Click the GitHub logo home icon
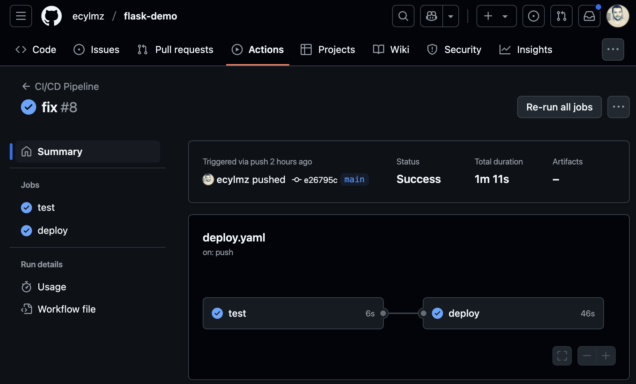Image resolution: width=636 pixels, height=384 pixels. click(x=52, y=16)
